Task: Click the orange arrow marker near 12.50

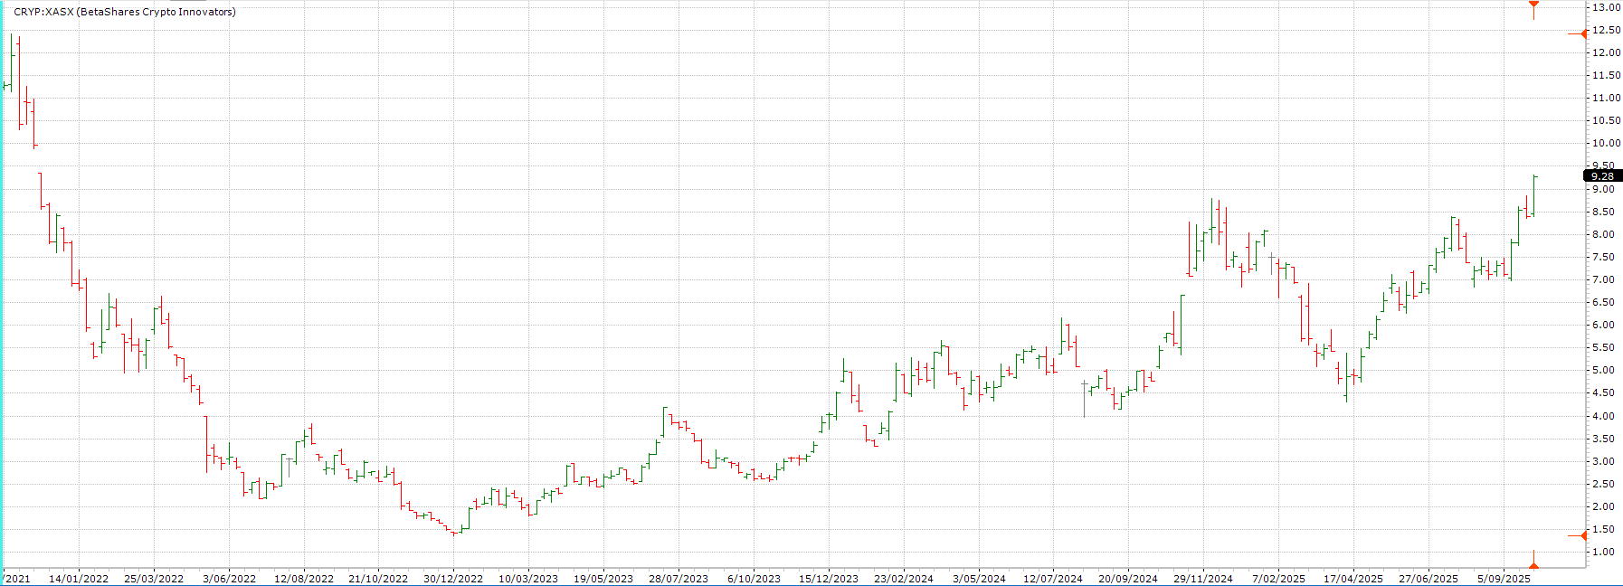Action: [1582, 33]
